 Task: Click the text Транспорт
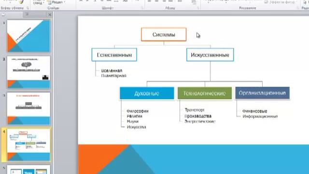point(195,110)
